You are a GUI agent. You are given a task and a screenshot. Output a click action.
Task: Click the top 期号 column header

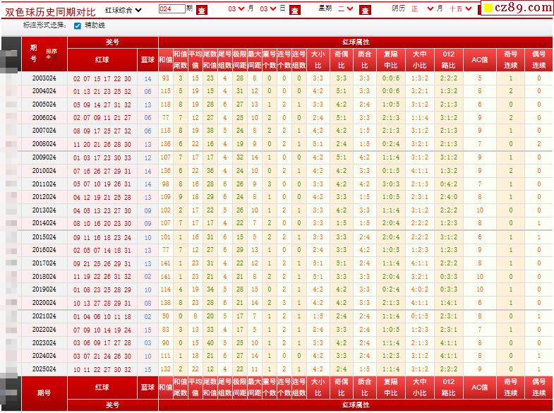pos(33,54)
